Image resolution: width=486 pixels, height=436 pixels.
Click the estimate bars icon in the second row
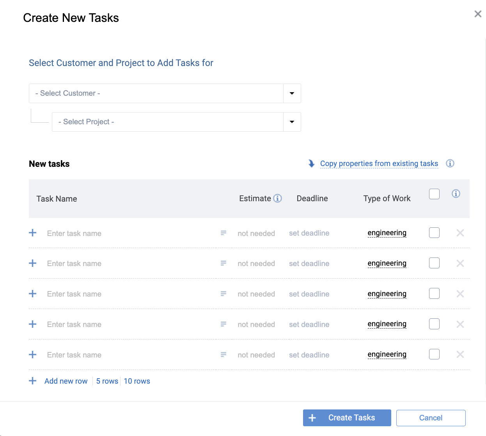(x=223, y=263)
